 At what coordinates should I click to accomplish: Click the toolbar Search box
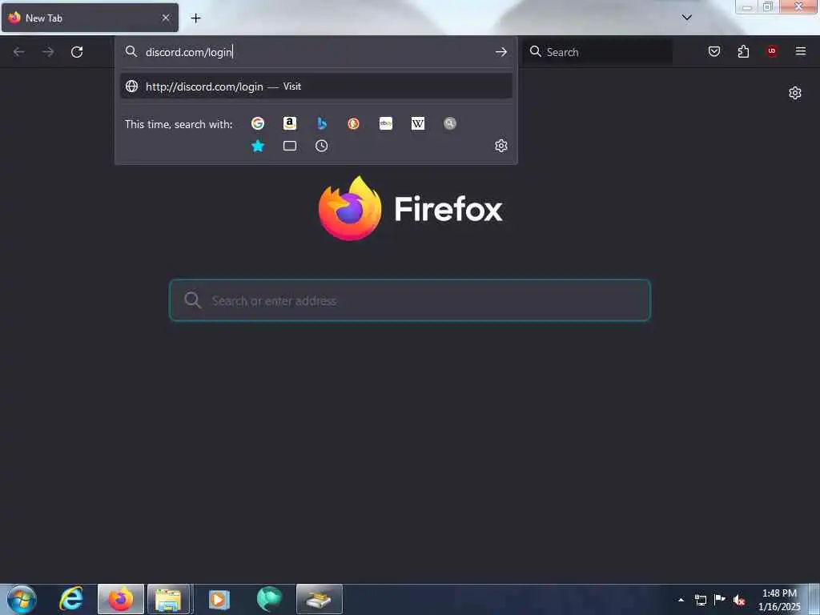click(597, 52)
